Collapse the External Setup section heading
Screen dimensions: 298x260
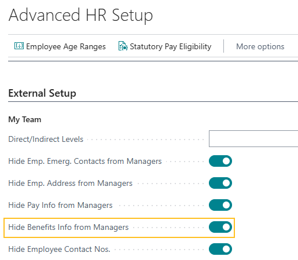[x=42, y=93]
